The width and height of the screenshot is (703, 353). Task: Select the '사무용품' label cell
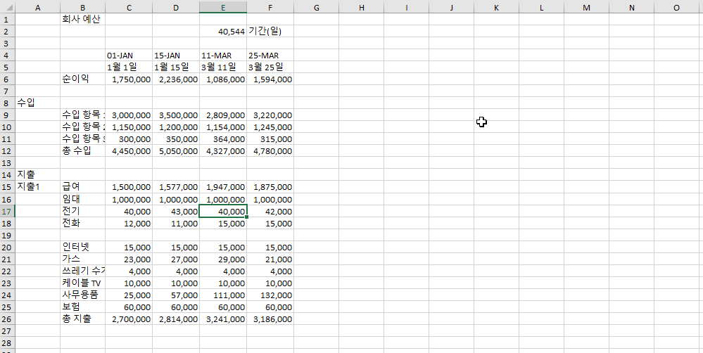coord(82,295)
